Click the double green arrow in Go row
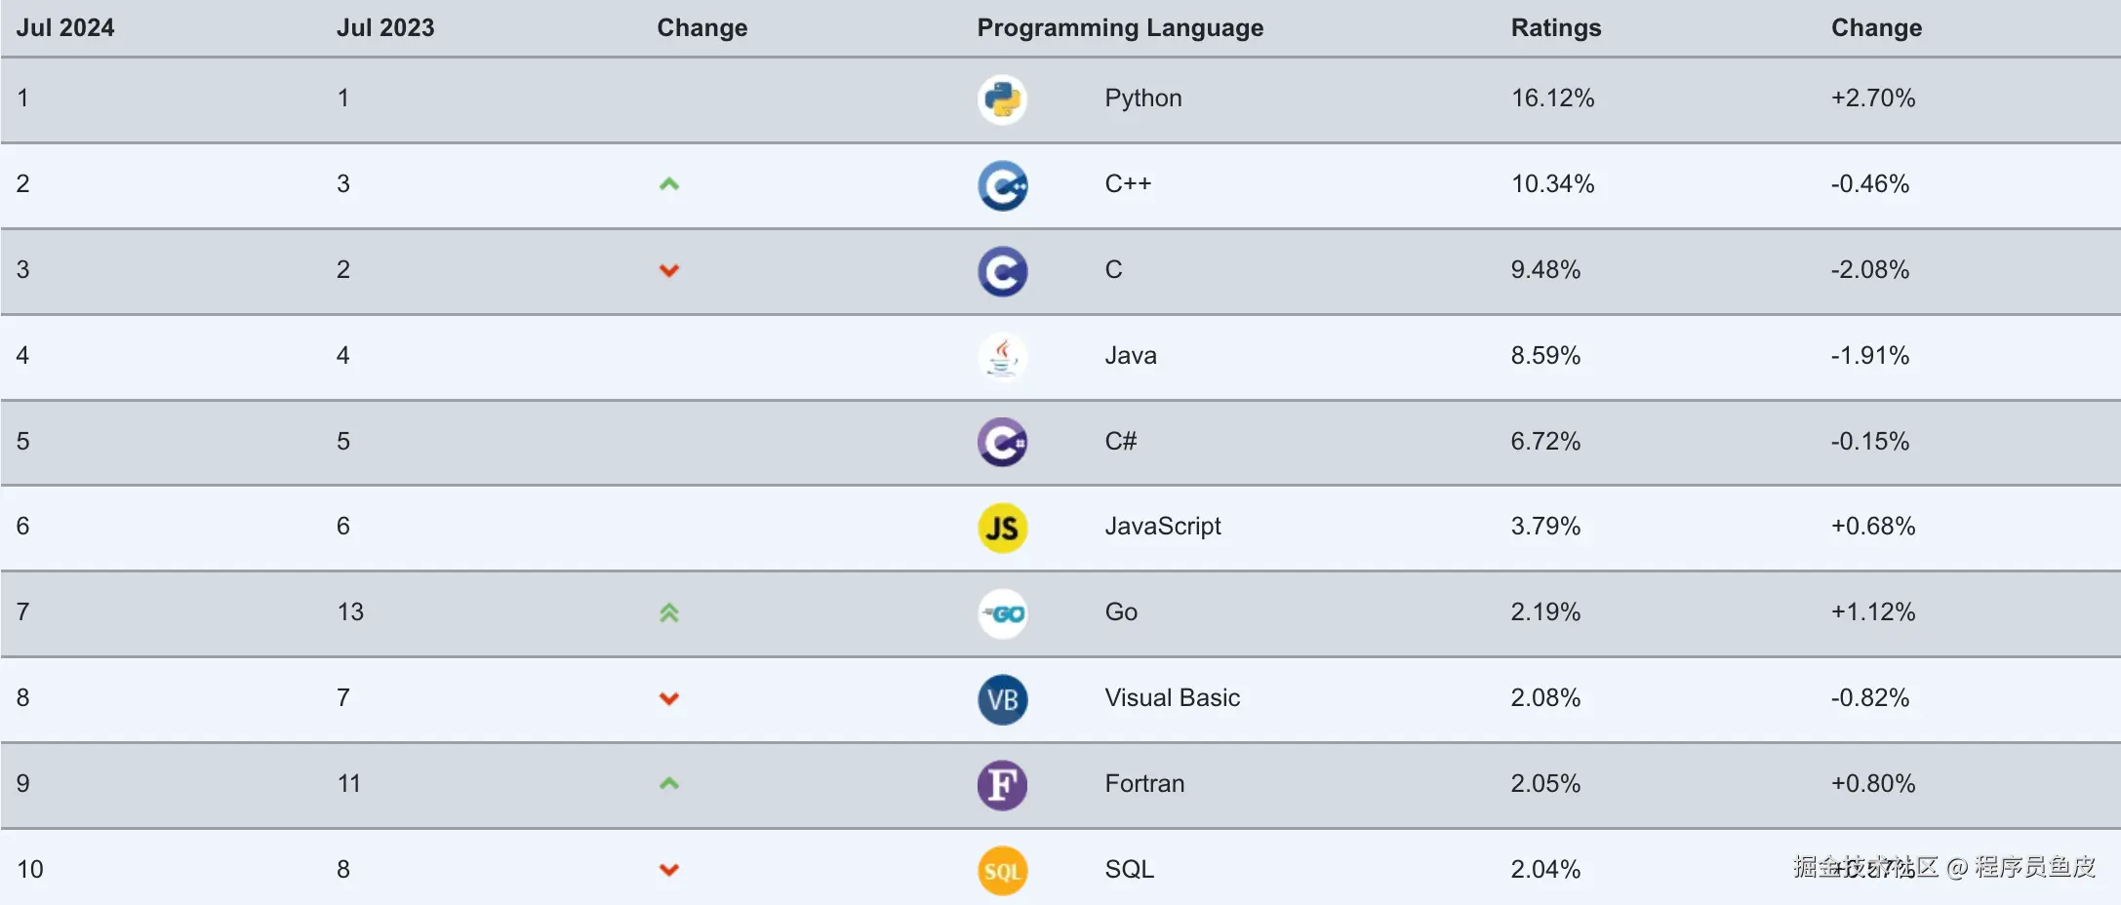2121x905 pixels. [668, 612]
